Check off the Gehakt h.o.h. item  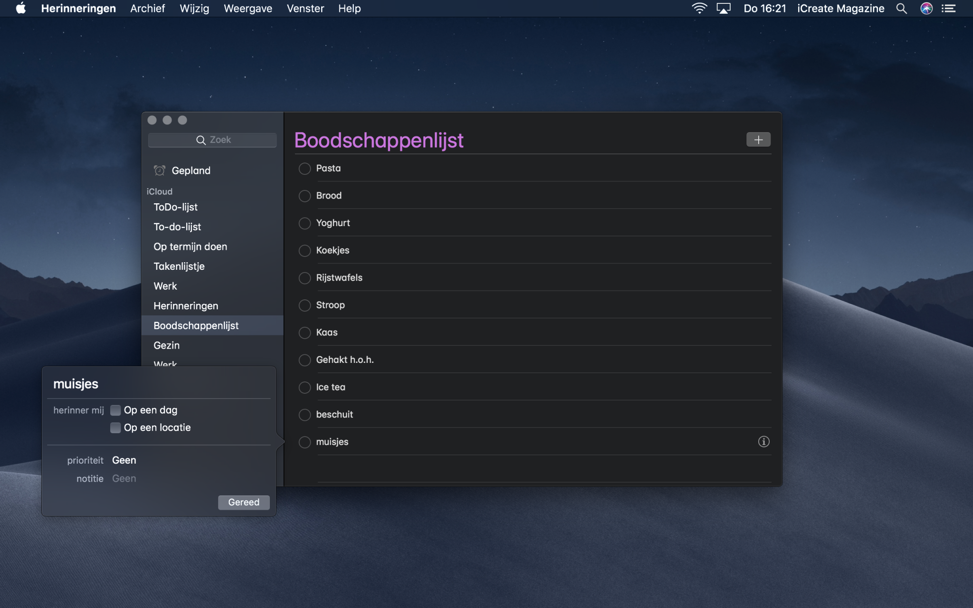point(305,360)
